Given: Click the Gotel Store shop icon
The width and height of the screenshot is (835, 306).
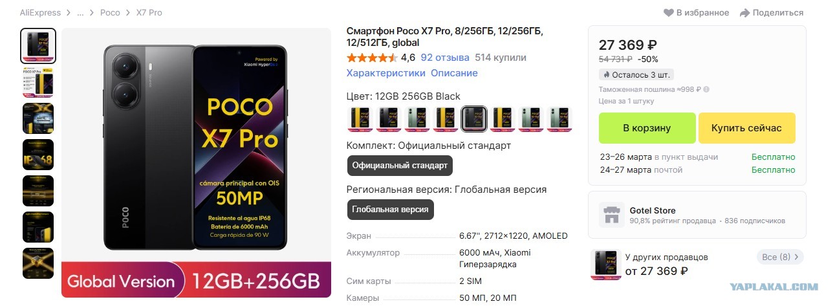Looking at the screenshot, I should coord(612,215).
